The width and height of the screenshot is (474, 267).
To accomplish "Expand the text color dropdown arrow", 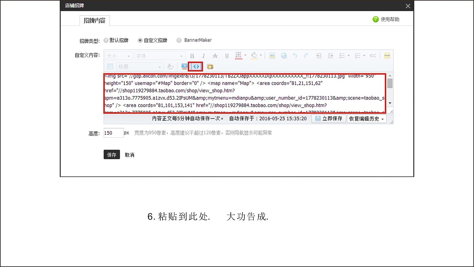I will (x=246, y=56).
